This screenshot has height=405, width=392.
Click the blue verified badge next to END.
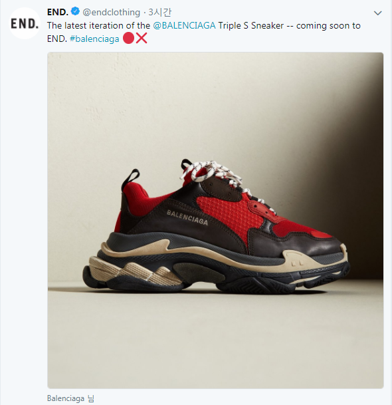click(75, 11)
